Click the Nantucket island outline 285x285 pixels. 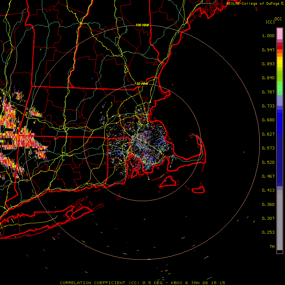tap(199, 189)
